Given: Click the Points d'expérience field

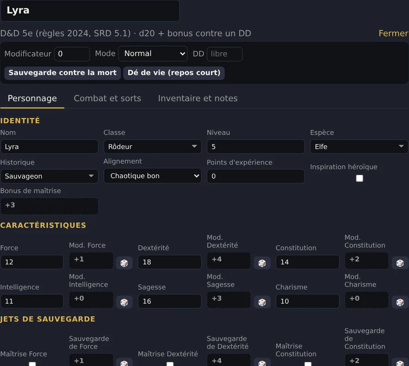Looking at the screenshot, I should click(x=256, y=176).
